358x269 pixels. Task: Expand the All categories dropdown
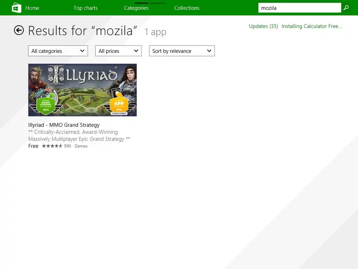point(58,51)
